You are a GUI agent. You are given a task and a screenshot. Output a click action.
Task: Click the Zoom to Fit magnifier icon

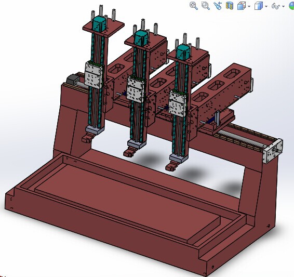(x=194, y=6)
